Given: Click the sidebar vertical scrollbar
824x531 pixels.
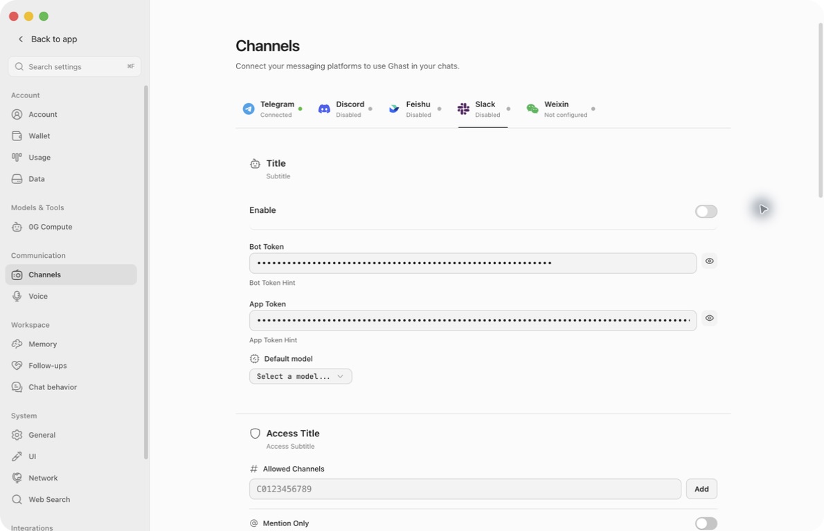Looking at the screenshot, I should (x=145, y=272).
